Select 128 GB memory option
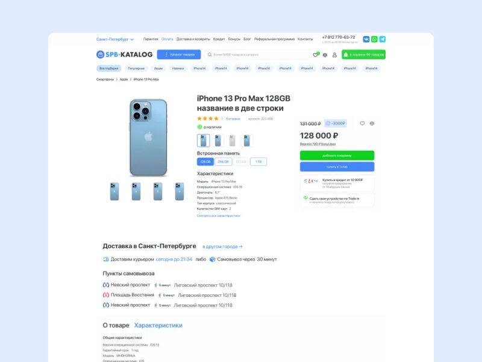 pyautogui.click(x=205, y=162)
